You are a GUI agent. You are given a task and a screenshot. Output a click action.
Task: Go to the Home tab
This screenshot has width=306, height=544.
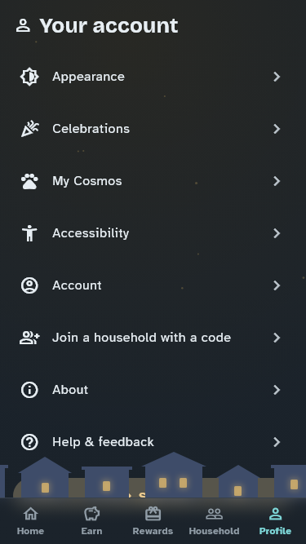point(30,520)
